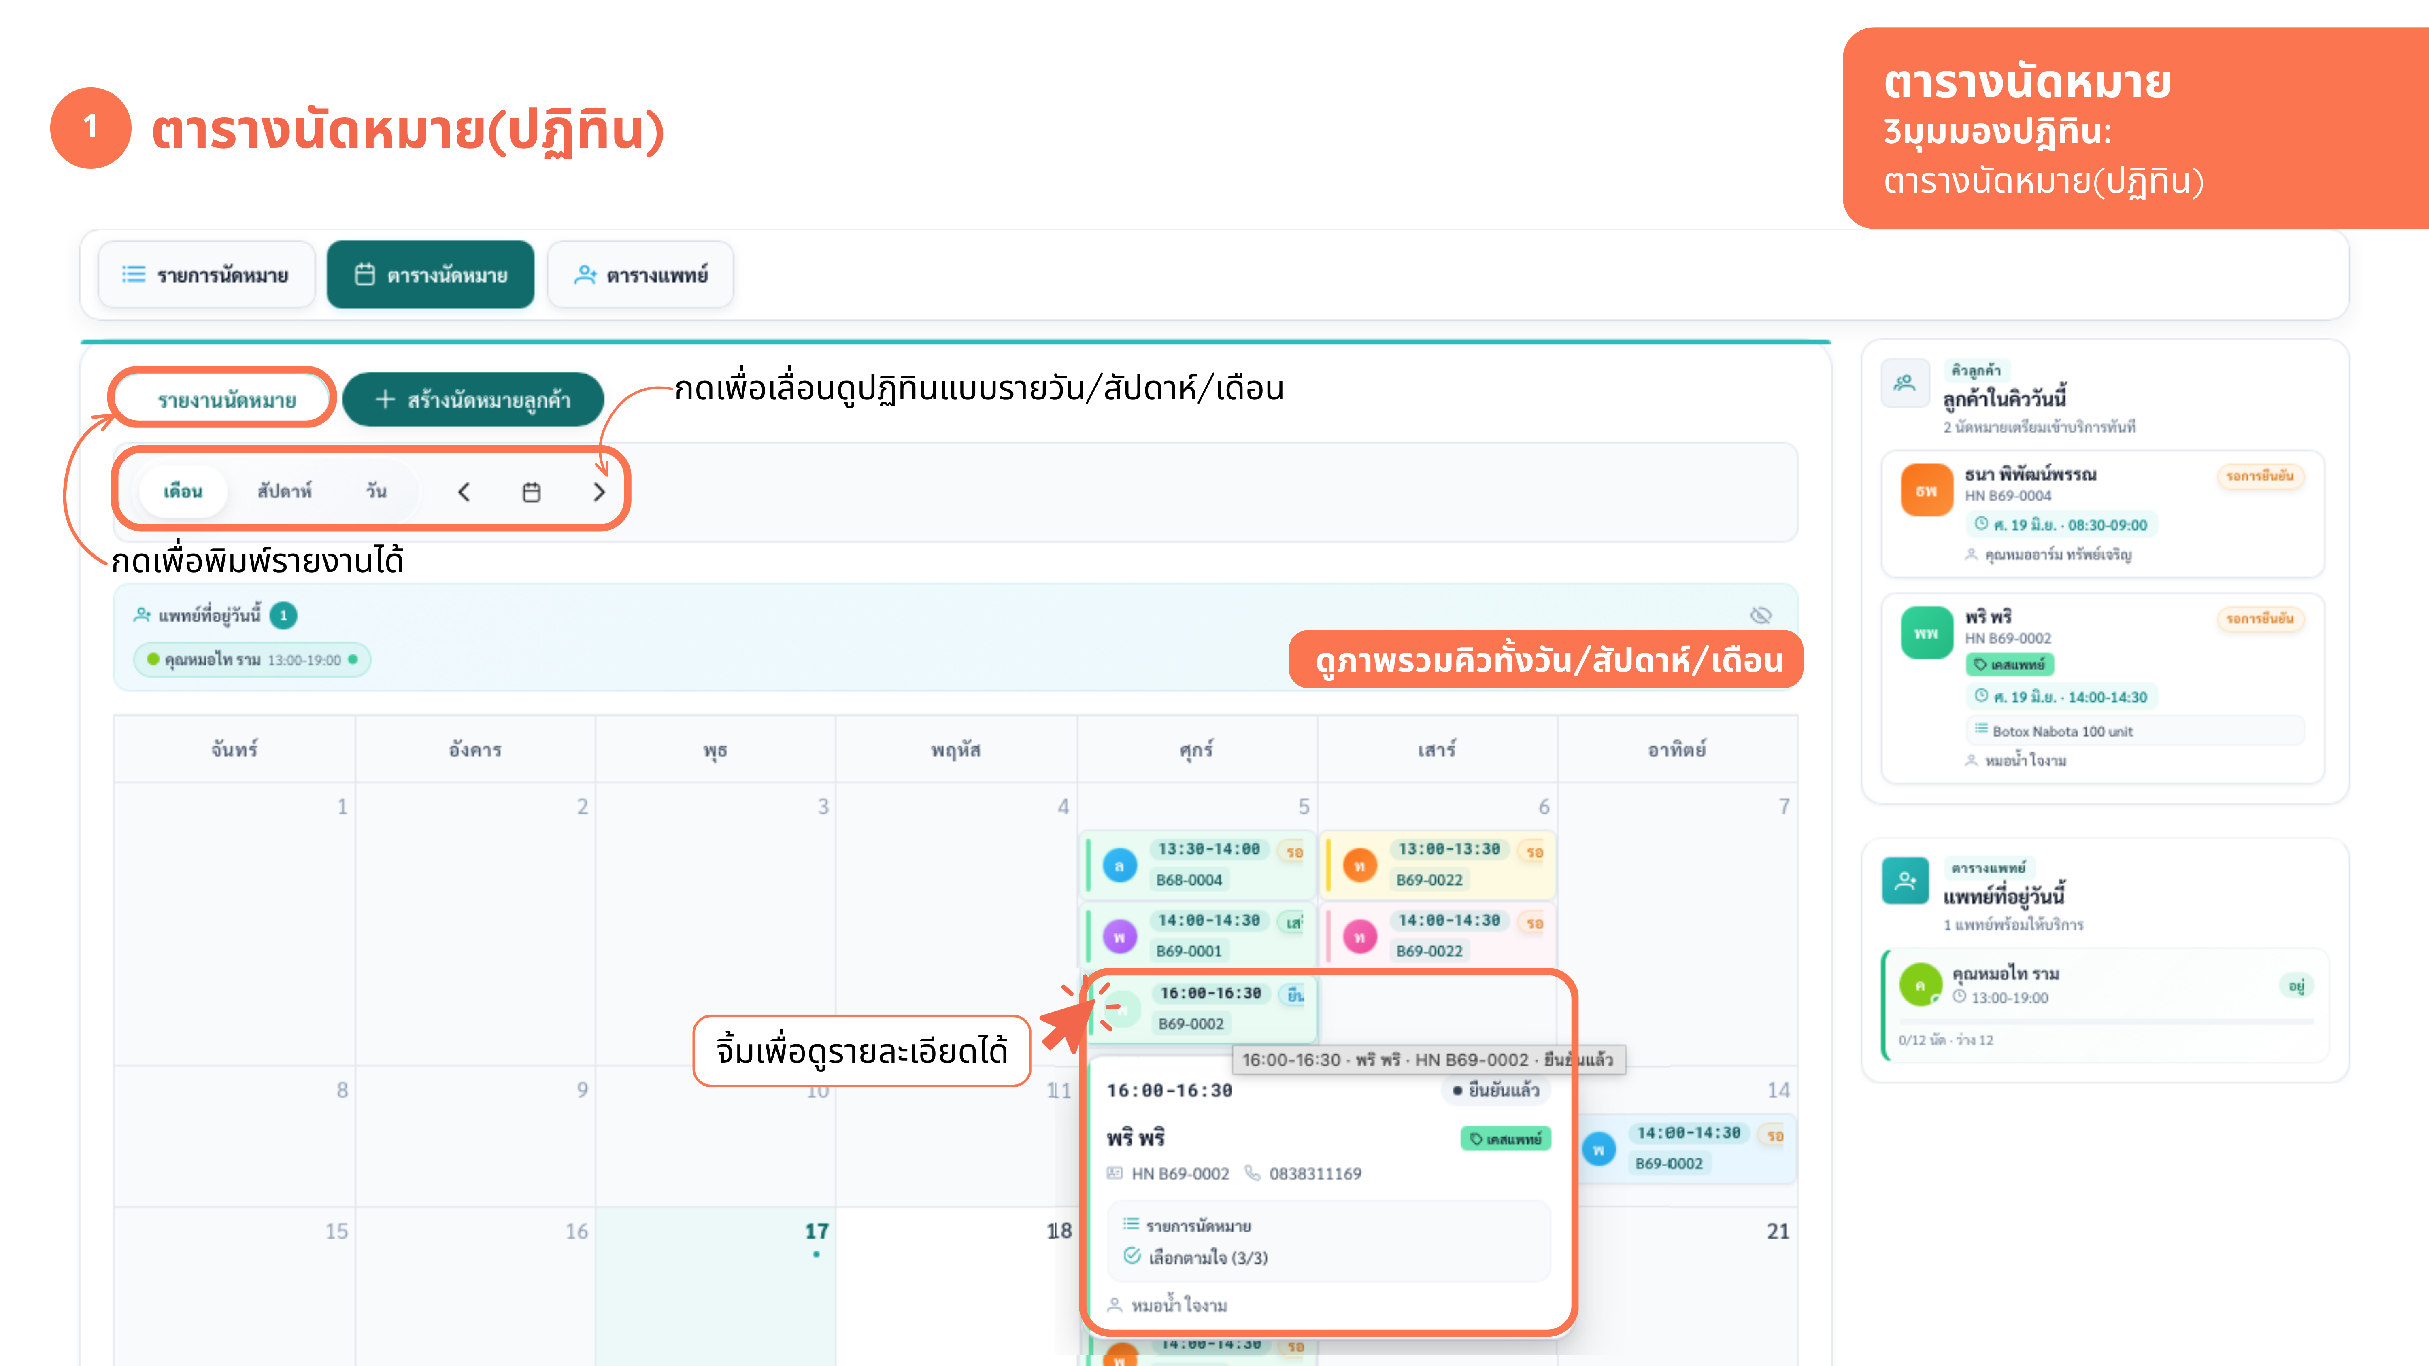This screenshot has height=1366, width=2429.
Task: Switch to สัปดาห์ week view
Action: (x=284, y=491)
